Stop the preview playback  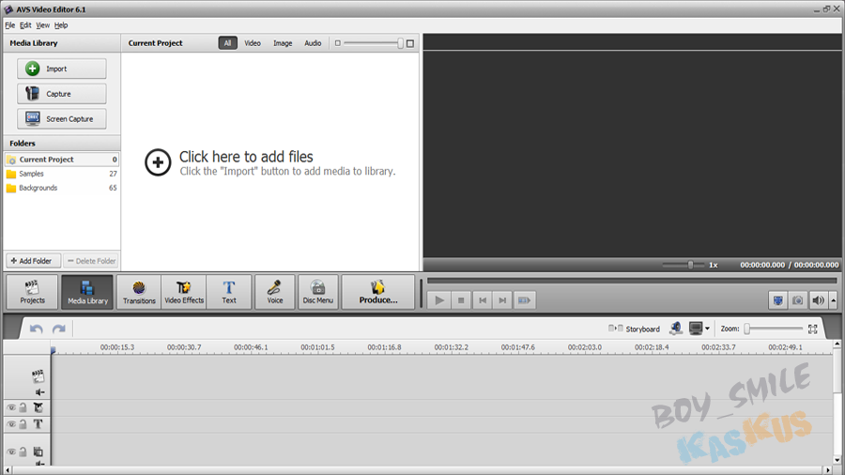(x=461, y=300)
